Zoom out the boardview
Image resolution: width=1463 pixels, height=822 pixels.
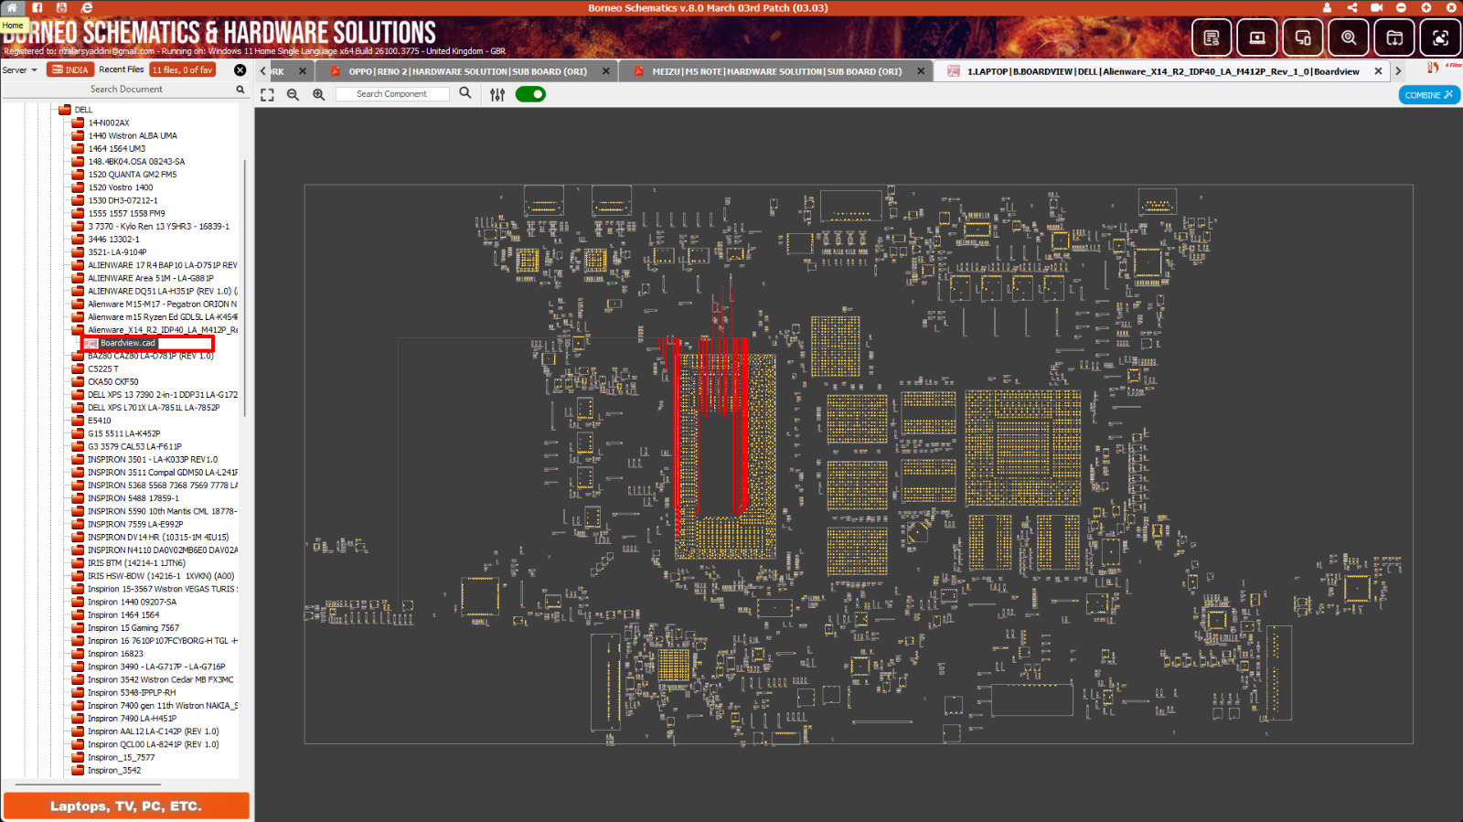[293, 94]
